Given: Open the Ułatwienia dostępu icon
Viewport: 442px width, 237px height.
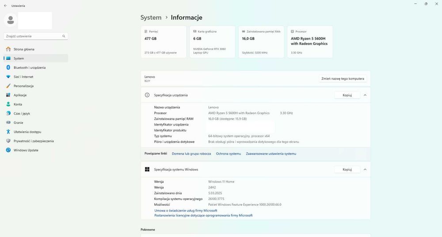Looking at the screenshot, I should pyautogui.click(x=8, y=132).
